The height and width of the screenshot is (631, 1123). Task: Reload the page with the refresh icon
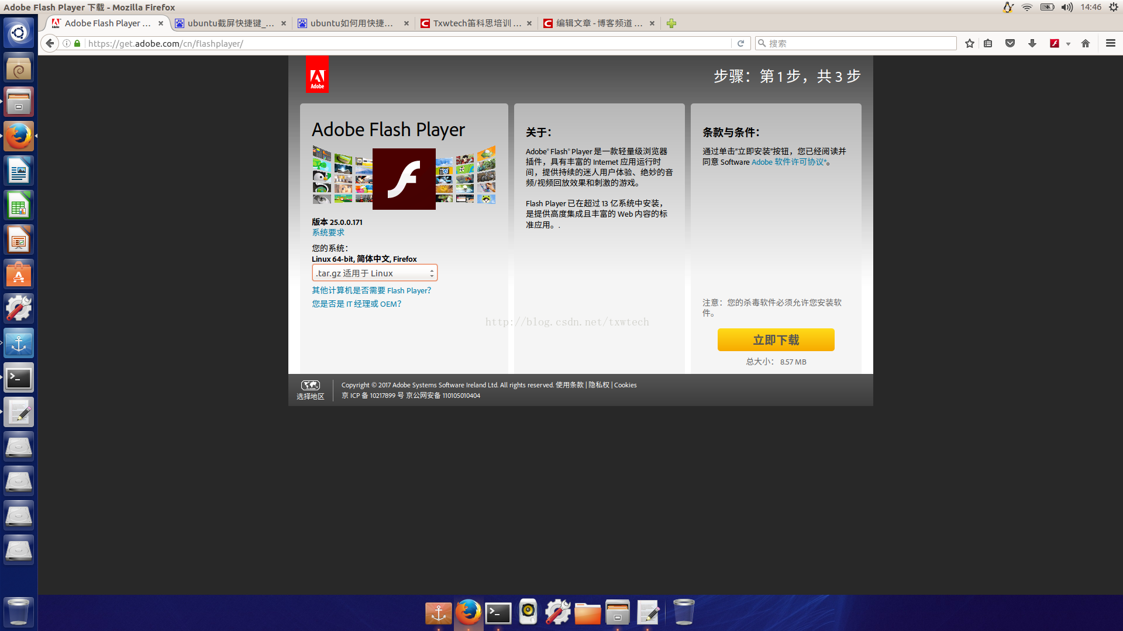click(x=740, y=43)
